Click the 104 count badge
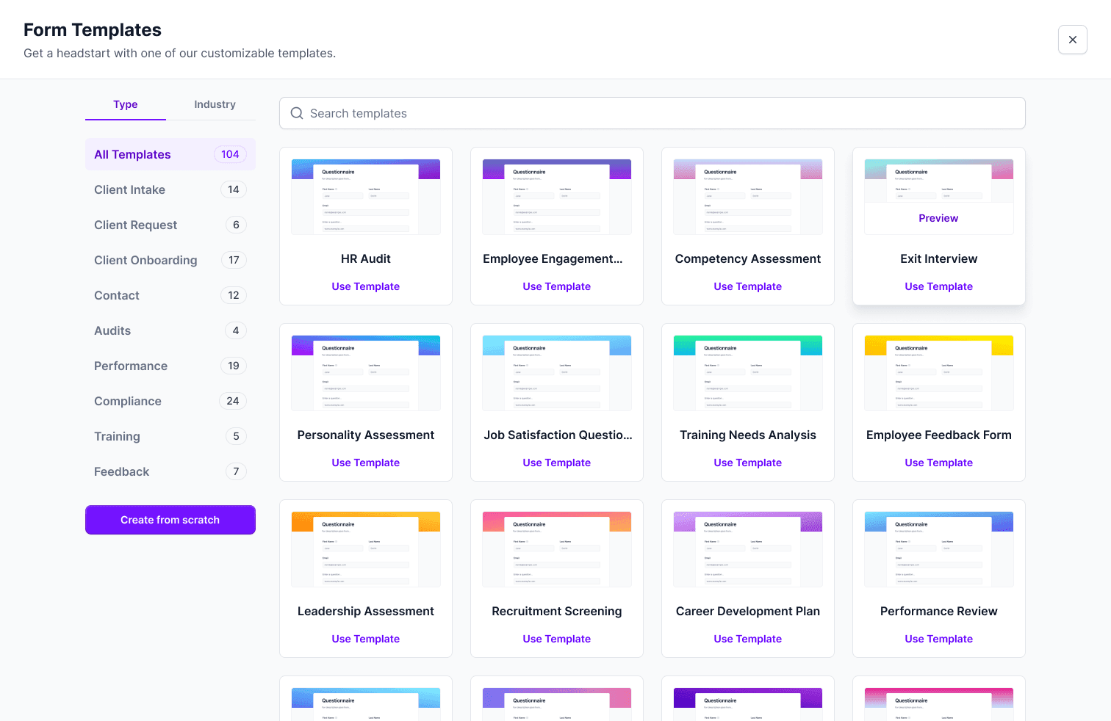 click(230, 154)
